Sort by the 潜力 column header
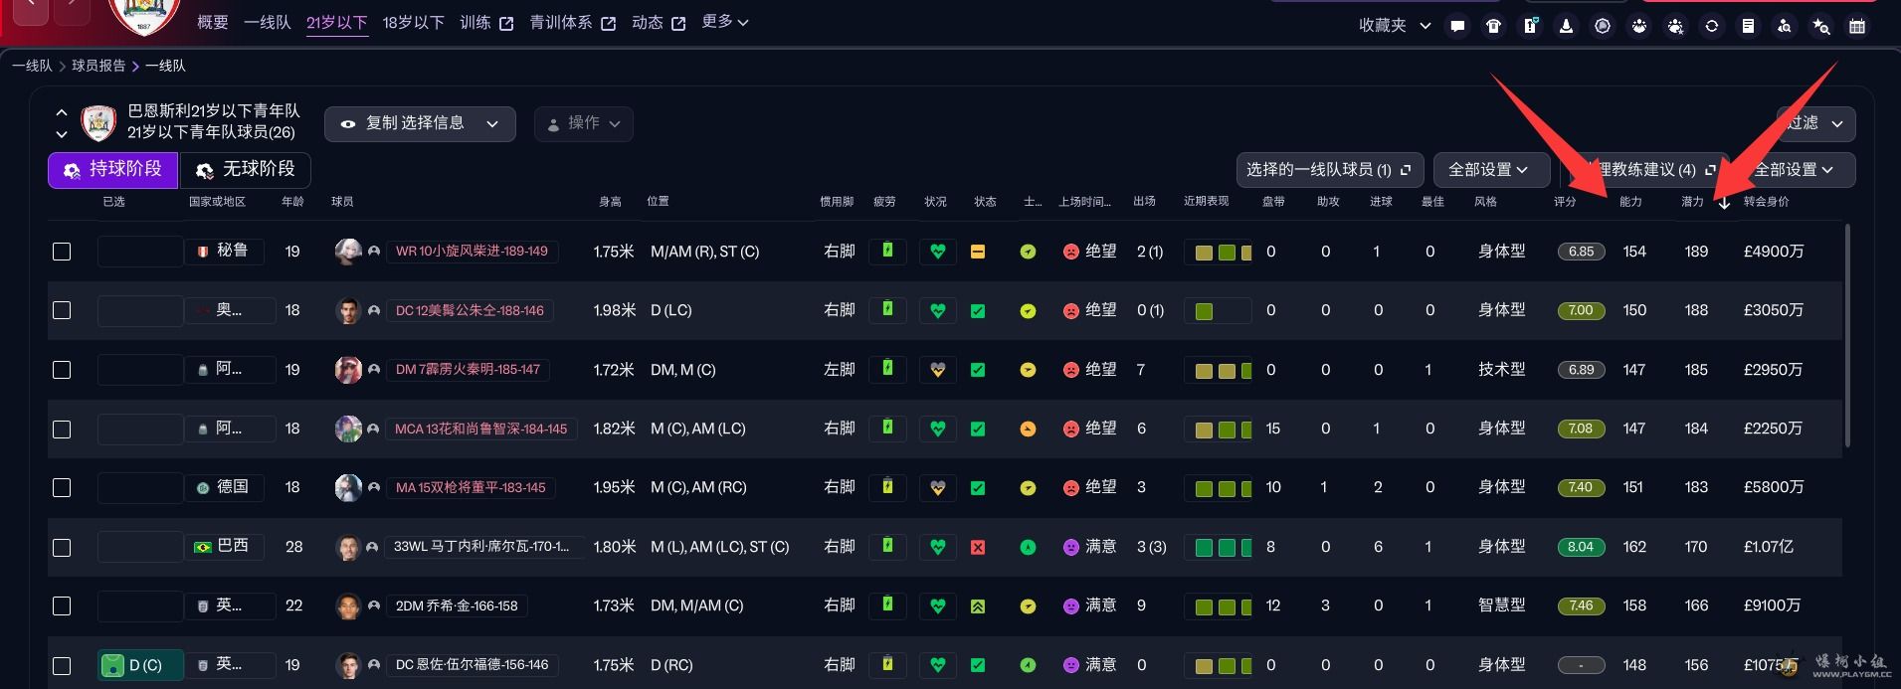The width and height of the screenshot is (1901, 689). tap(1692, 202)
